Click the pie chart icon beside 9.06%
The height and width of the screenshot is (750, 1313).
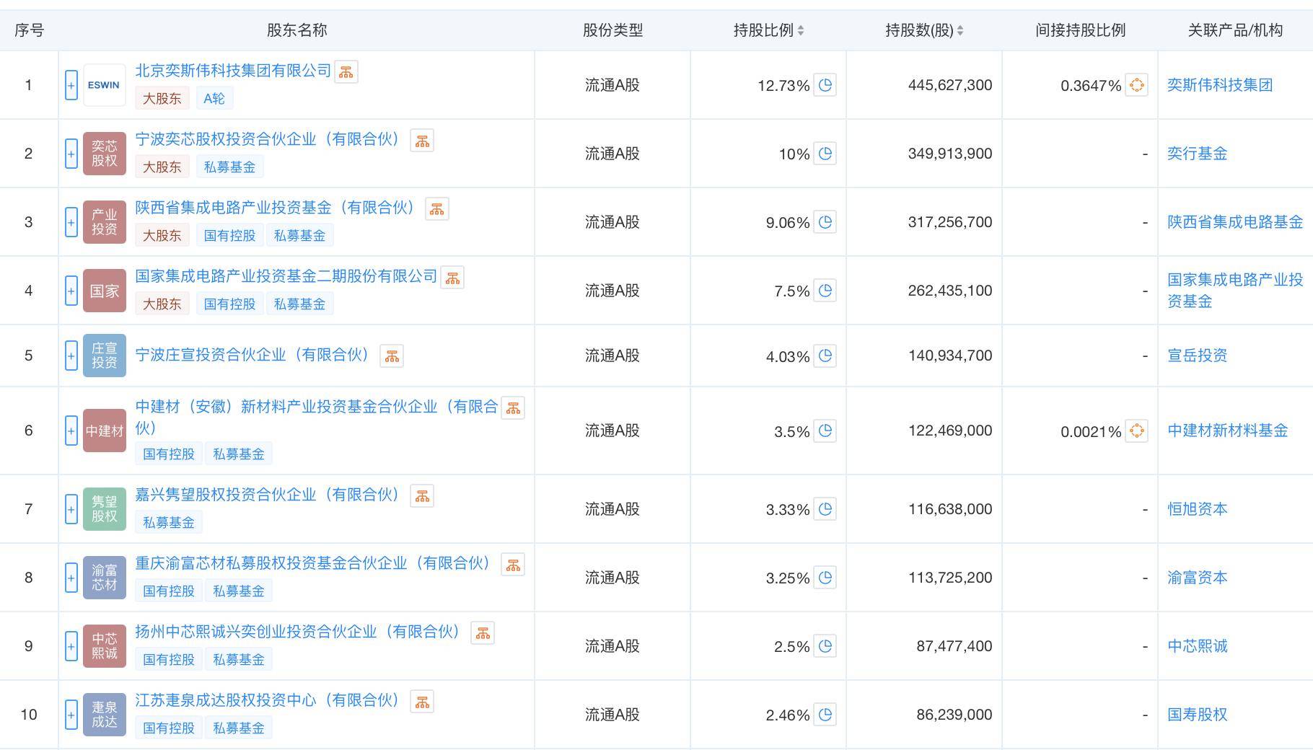click(825, 222)
